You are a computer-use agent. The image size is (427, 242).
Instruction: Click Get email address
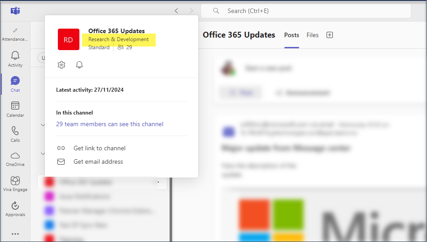point(98,161)
